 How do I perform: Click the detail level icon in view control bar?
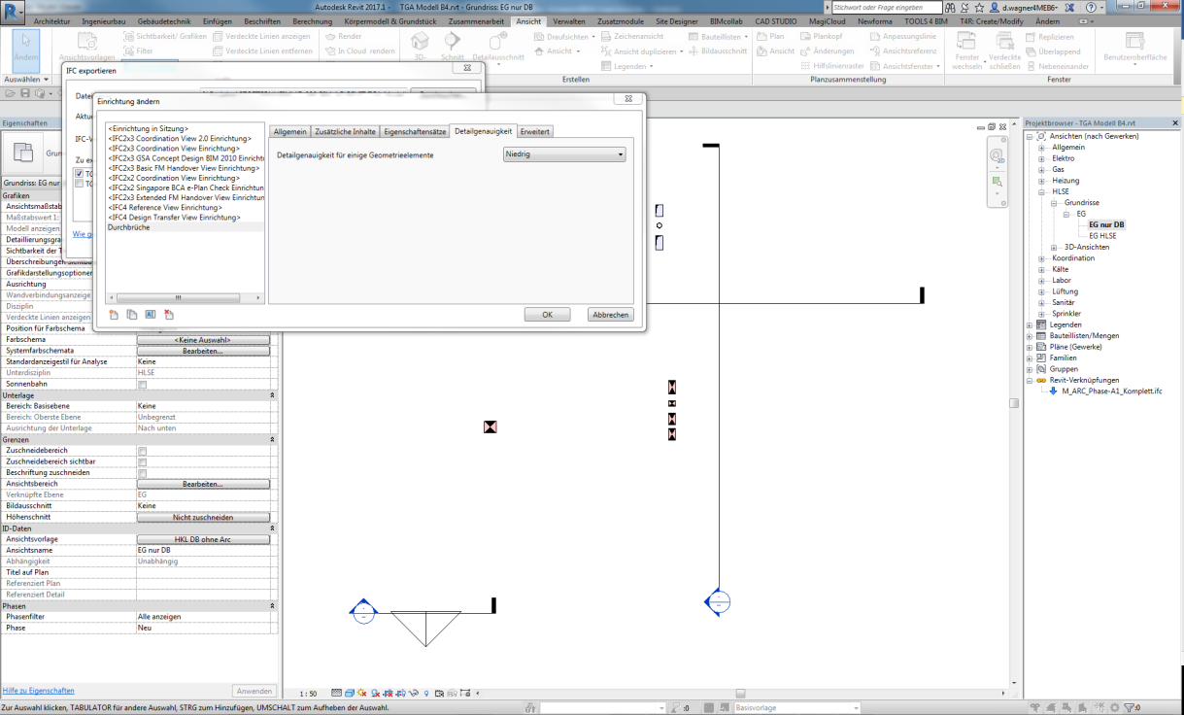tap(337, 693)
